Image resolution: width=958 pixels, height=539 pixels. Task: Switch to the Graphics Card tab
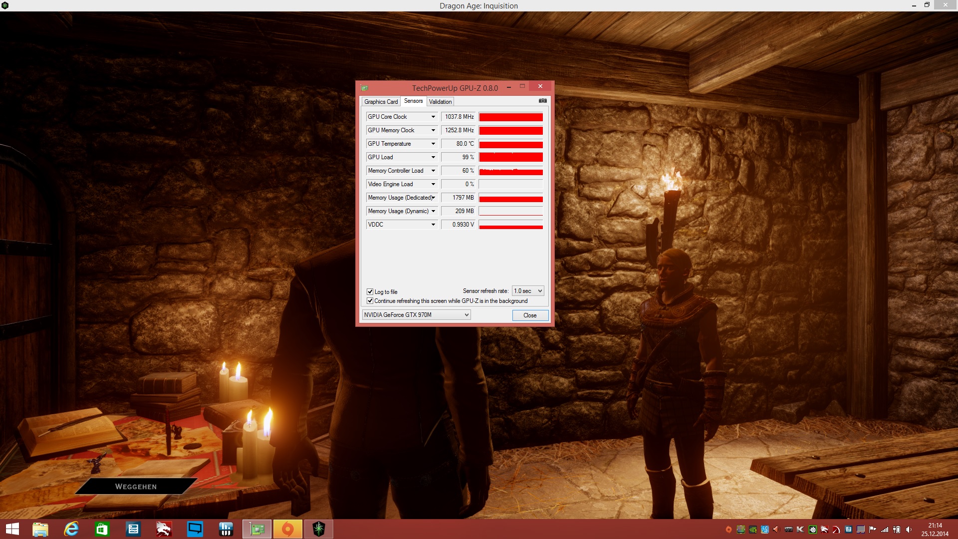[x=381, y=101]
